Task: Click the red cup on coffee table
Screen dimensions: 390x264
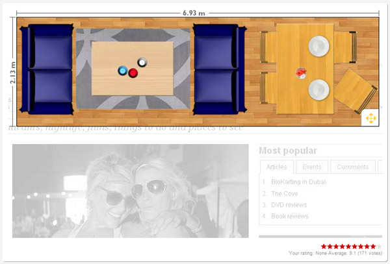Action: (133, 73)
